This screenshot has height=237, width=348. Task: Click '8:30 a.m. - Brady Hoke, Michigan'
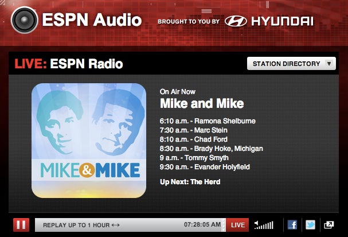(212, 149)
